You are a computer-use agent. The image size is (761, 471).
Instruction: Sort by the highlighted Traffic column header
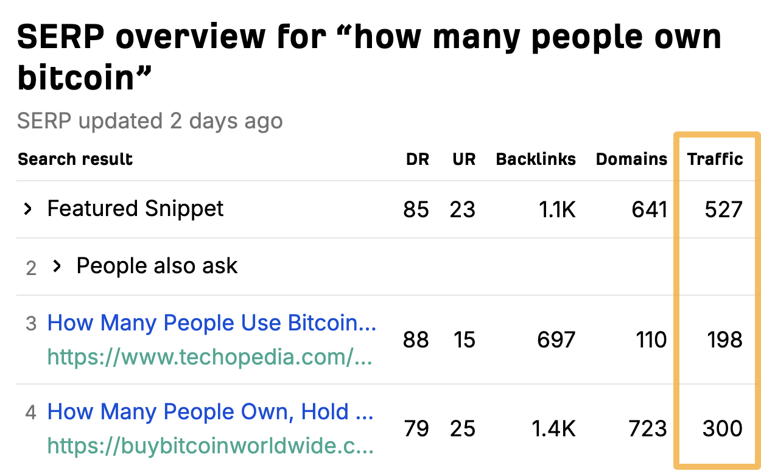[715, 159]
